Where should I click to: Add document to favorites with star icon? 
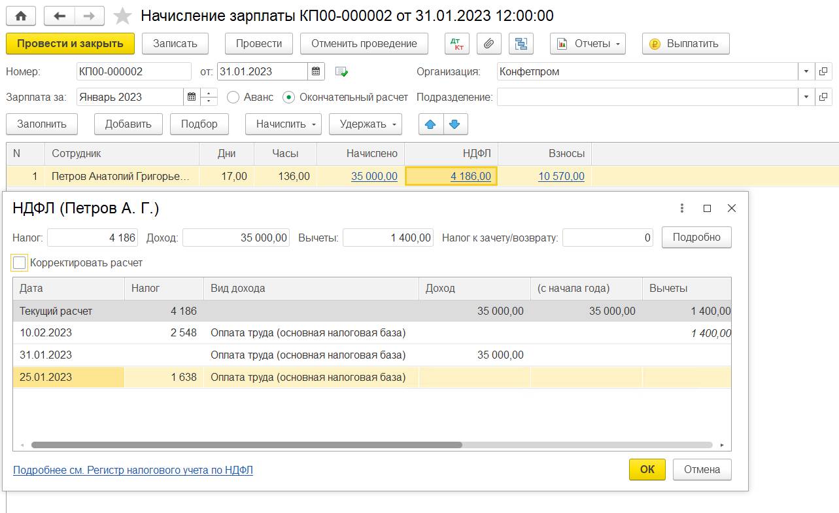point(122,16)
